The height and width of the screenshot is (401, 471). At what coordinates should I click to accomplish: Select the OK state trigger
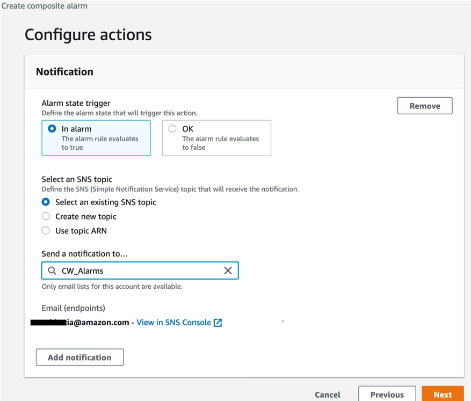[x=172, y=128]
